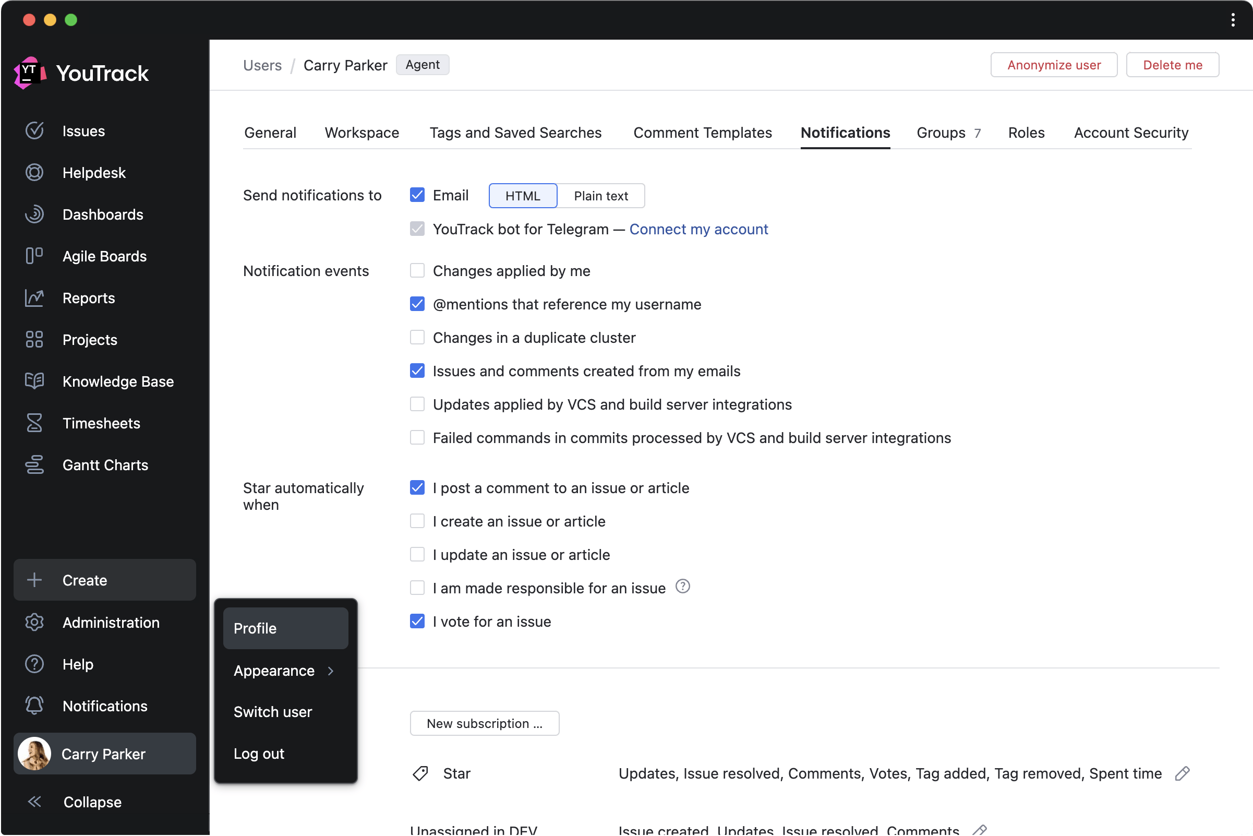
Task: Open Knowledge Base book icon
Action: coord(34,381)
